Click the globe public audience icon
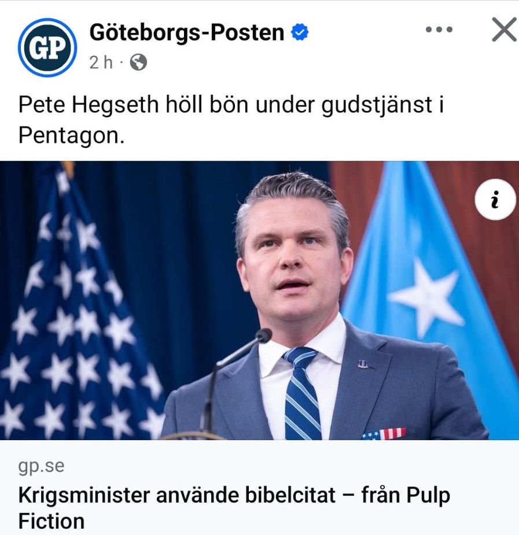This screenshot has height=535, width=519. (138, 62)
